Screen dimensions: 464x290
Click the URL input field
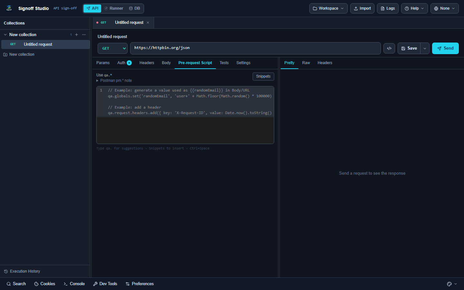tap(256, 48)
